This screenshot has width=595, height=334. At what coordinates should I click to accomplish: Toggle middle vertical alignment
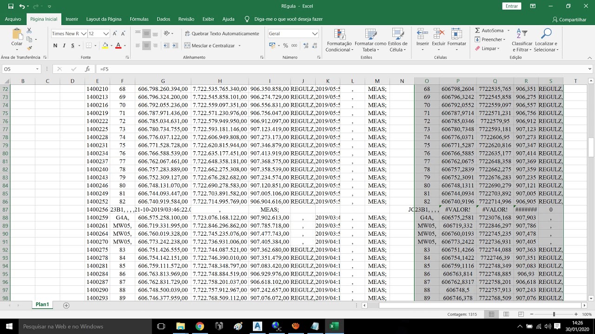point(146,33)
